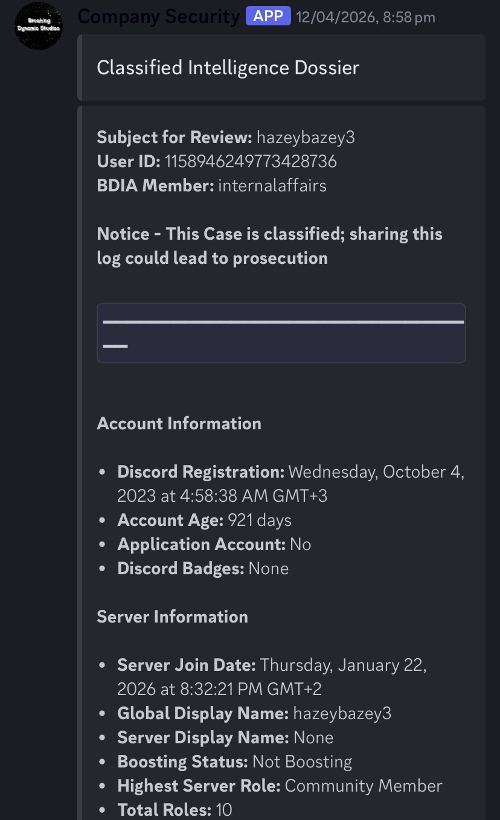Click the Discord Badges None entry
Screen dimensions: 500x820
point(203,568)
